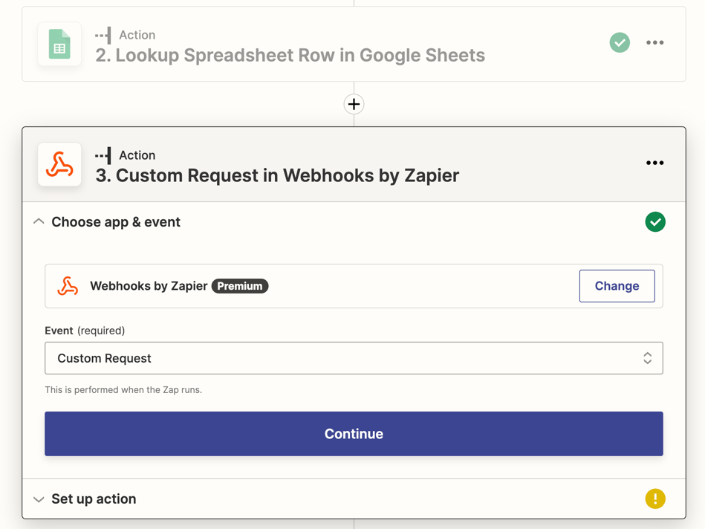
Task: Click the Webhooks icon in step 3 header
Action: [x=59, y=164]
